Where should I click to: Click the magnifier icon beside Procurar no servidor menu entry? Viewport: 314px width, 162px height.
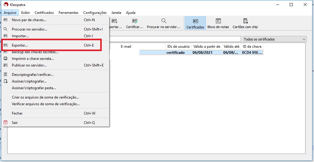coord(5,29)
